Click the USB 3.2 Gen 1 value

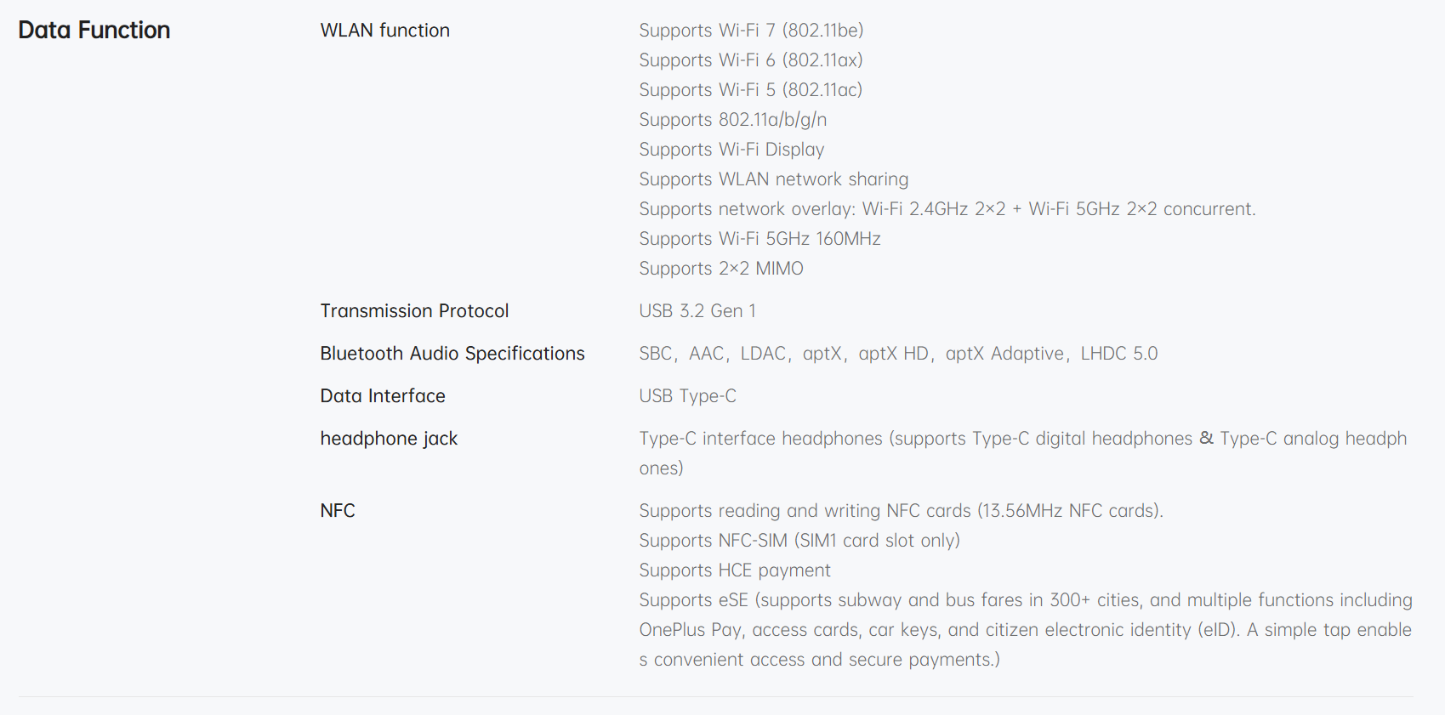coord(697,311)
